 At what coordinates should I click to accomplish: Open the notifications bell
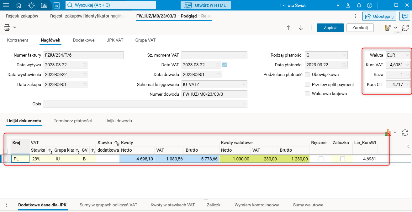[x=359, y=5]
